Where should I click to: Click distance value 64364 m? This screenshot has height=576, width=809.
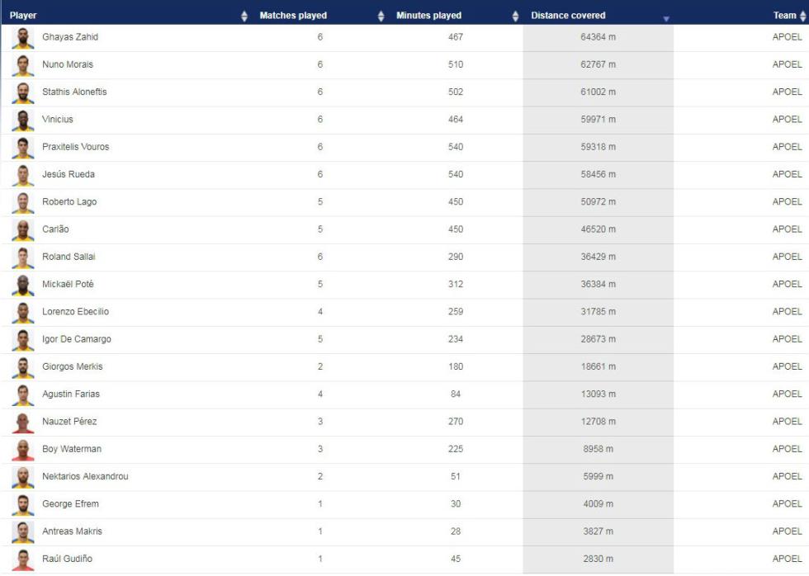coord(598,37)
